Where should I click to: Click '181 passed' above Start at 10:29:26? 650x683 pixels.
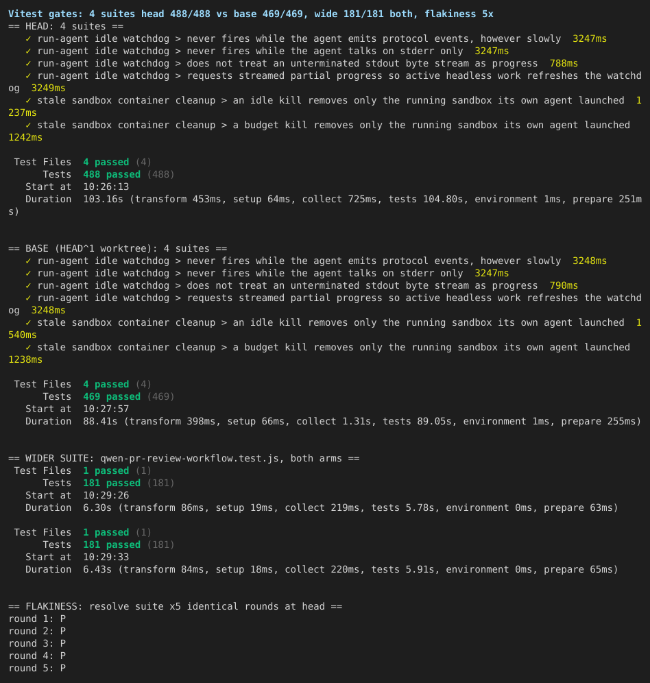pyautogui.click(x=112, y=483)
